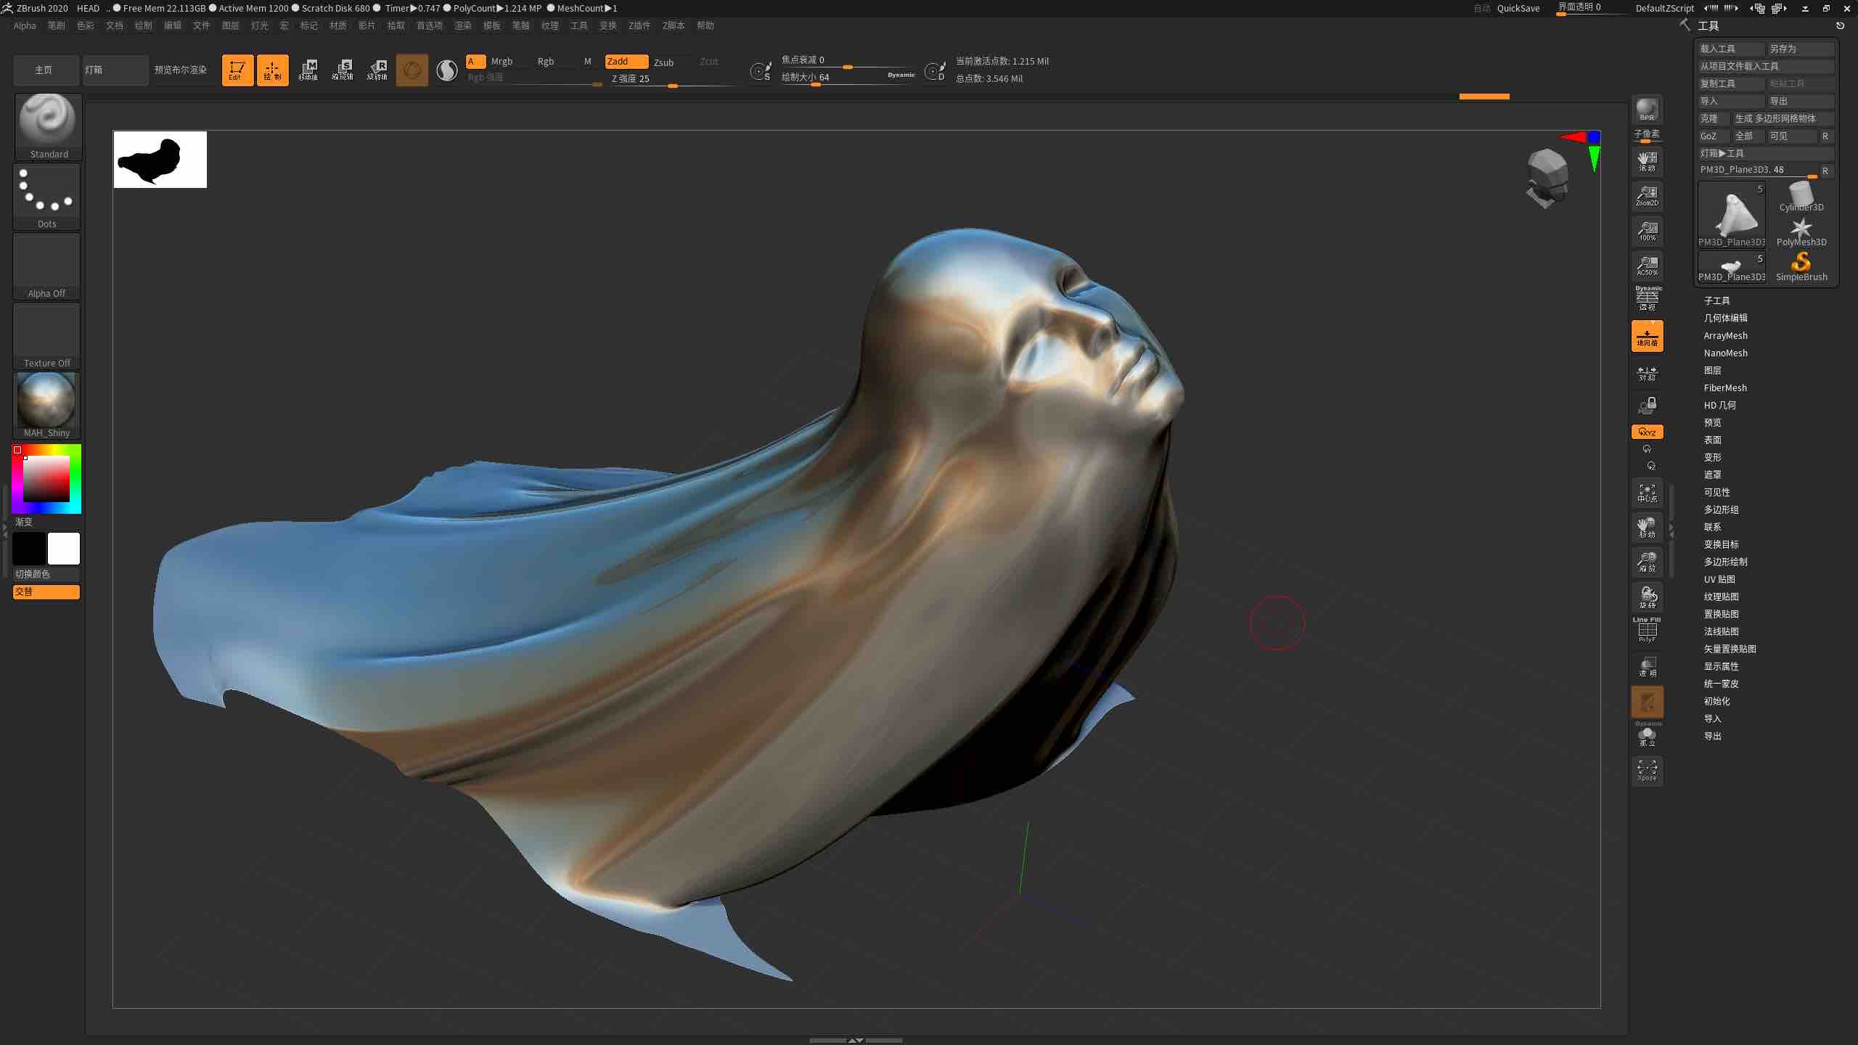The height and width of the screenshot is (1045, 1858).
Task: Enable Zsub sculpting mode
Action: 666,62
